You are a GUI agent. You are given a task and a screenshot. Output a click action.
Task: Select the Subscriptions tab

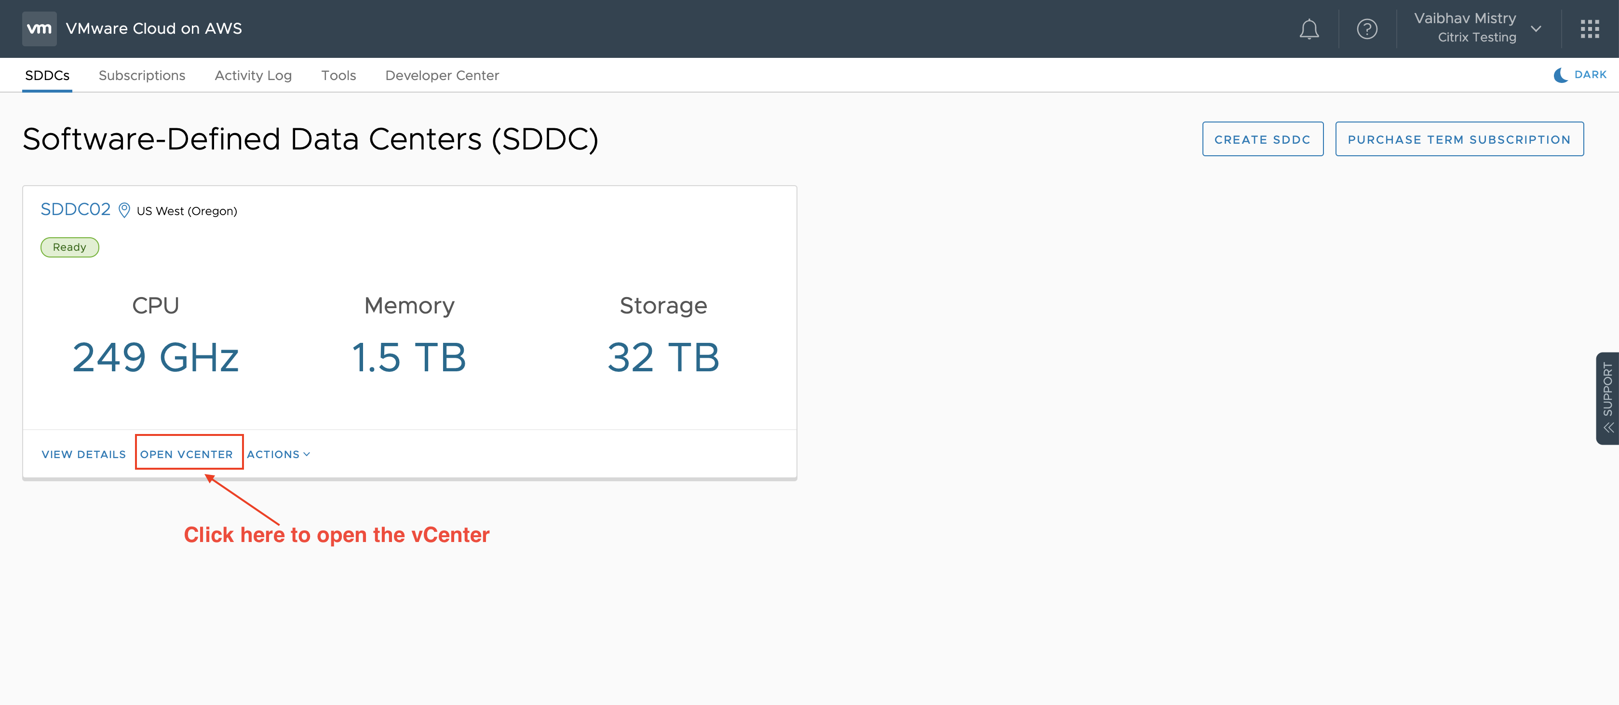click(141, 74)
